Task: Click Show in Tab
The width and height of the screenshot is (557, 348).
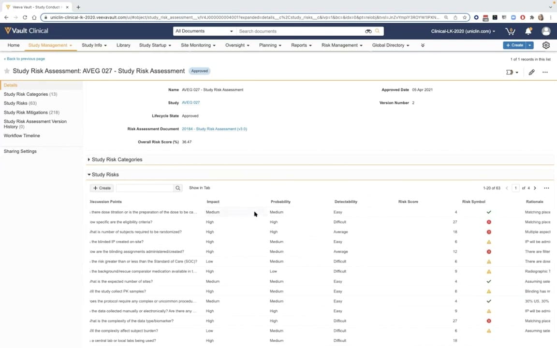Action: click(199, 188)
